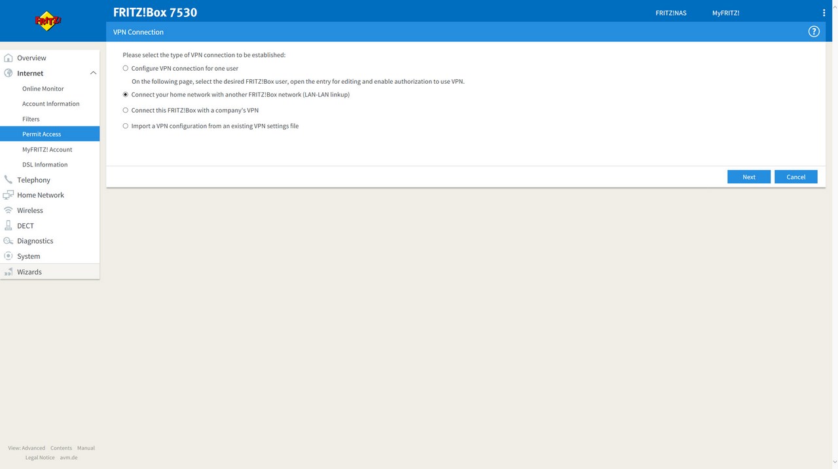Select Permit Access submenu

coord(50,134)
